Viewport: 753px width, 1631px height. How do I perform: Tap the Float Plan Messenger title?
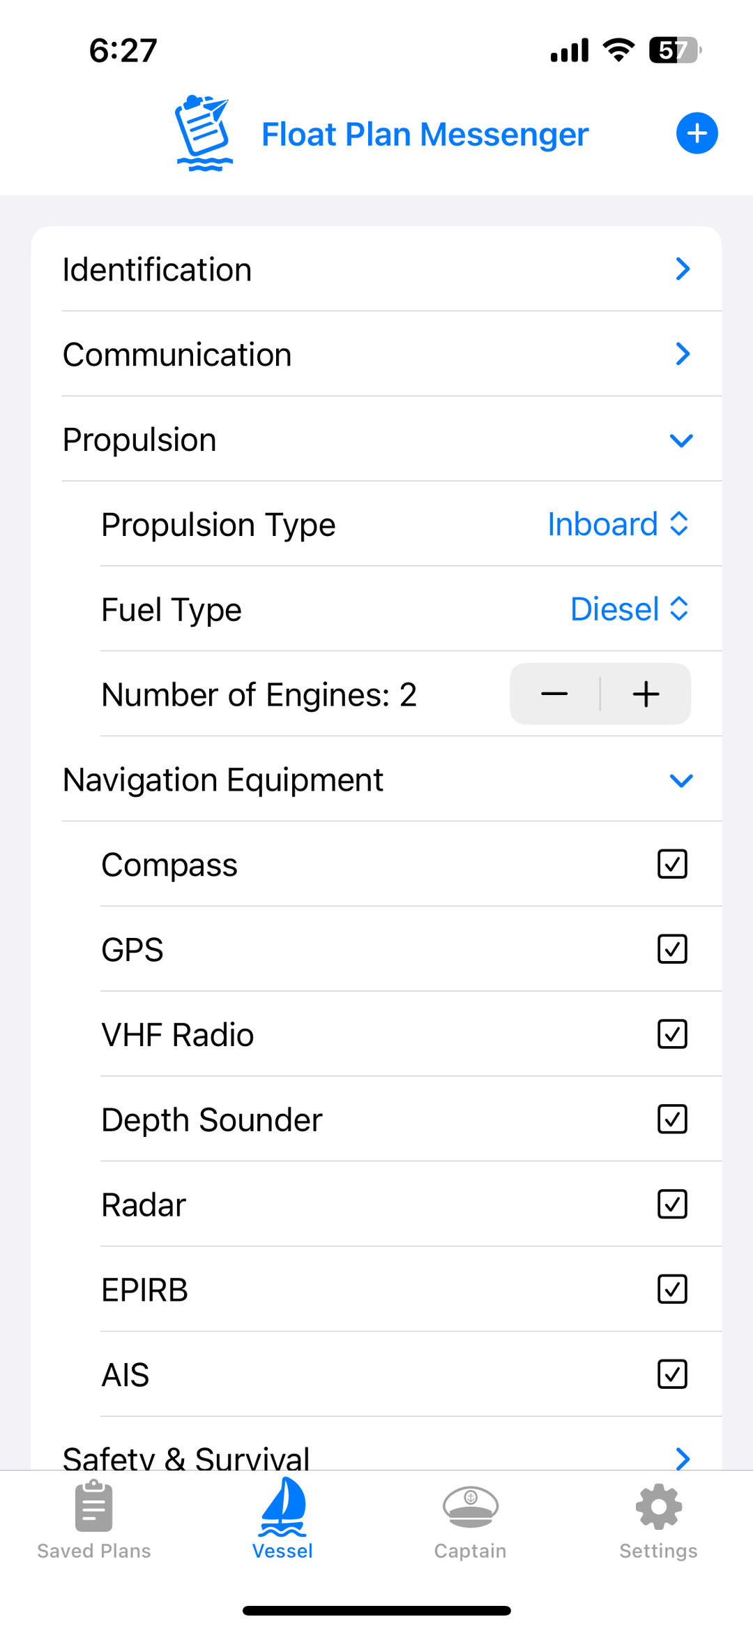click(x=425, y=134)
